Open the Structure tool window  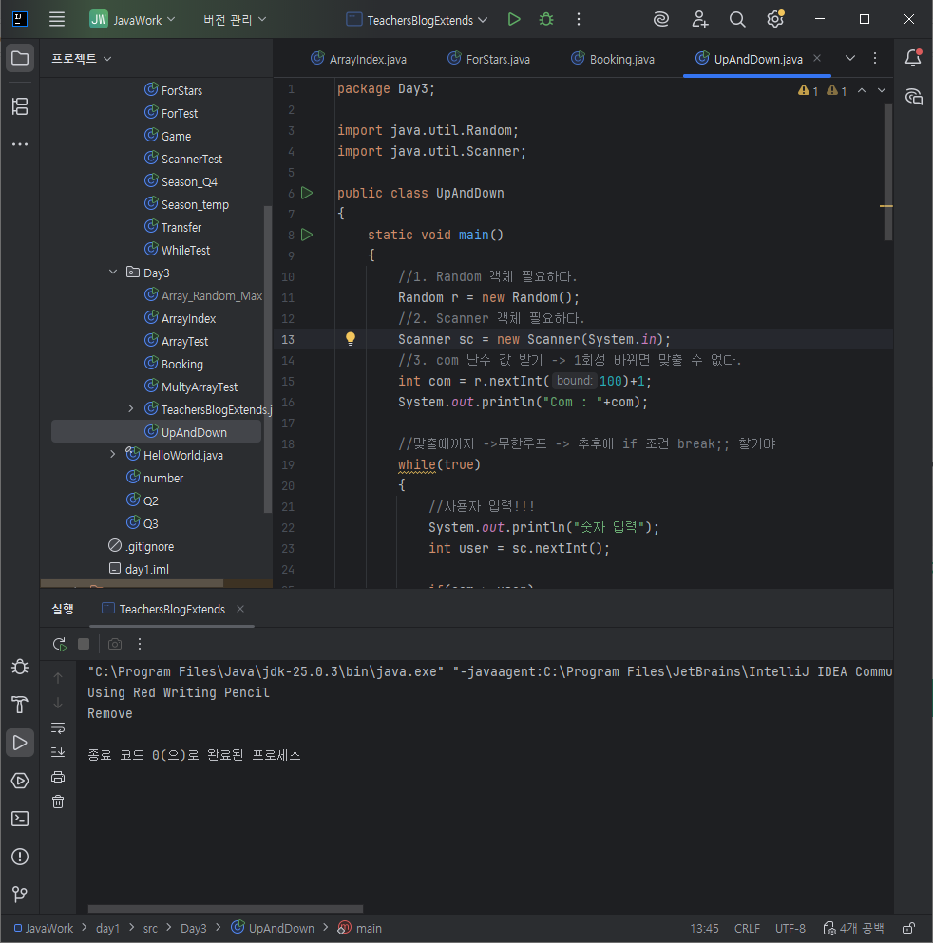20,107
